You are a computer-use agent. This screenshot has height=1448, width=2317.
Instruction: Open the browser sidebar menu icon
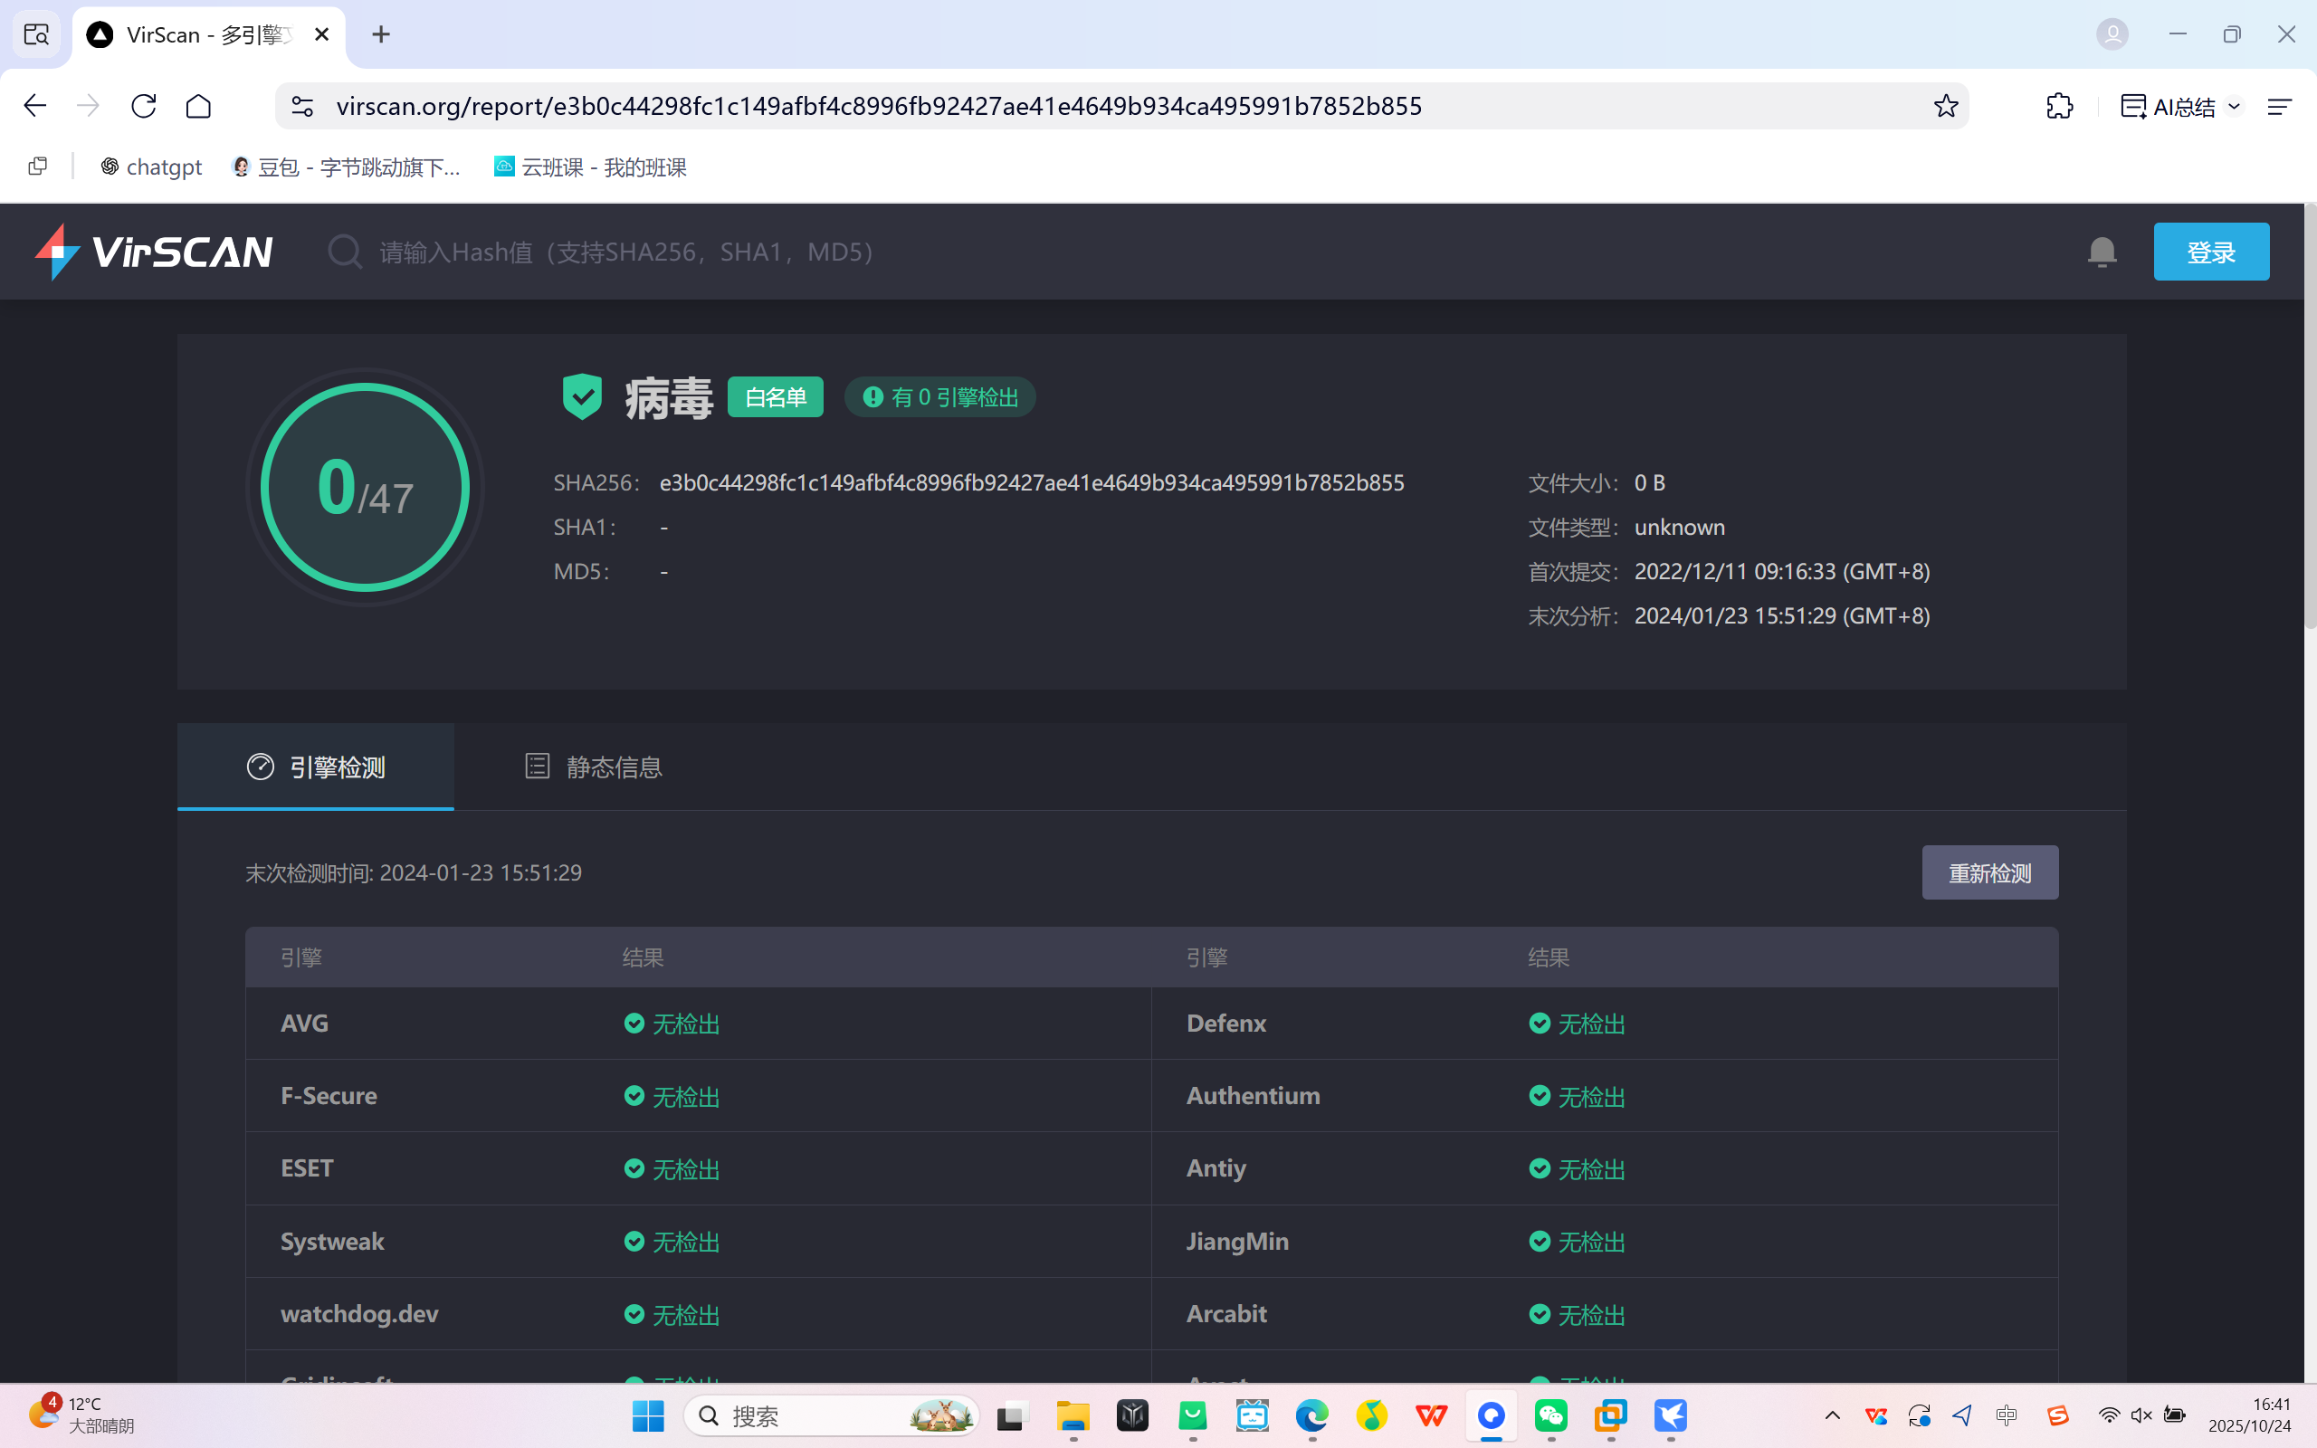(2279, 106)
